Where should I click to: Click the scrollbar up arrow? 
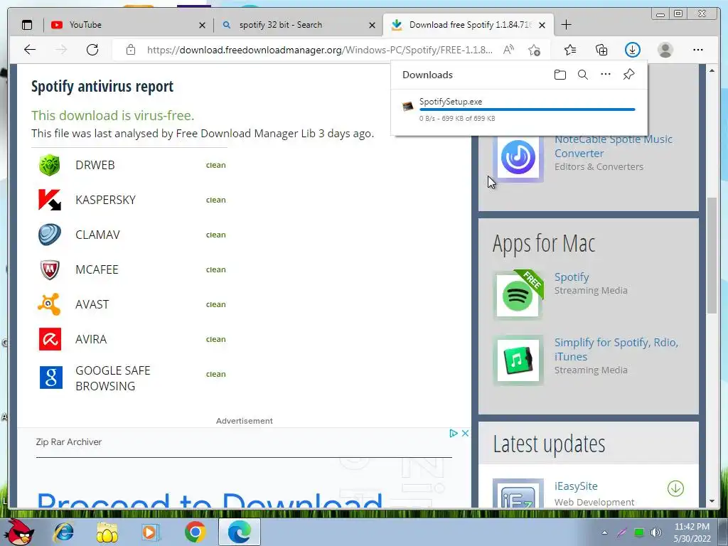pyautogui.click(x=712, y=70)
